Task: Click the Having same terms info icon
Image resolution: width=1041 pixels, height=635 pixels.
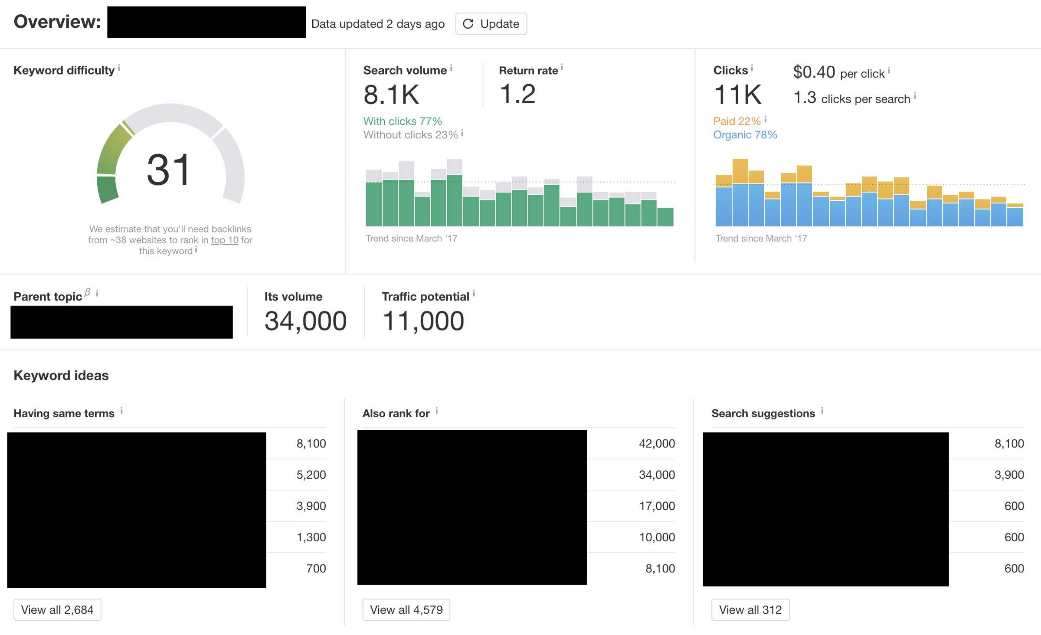Action: coord(121,410)
